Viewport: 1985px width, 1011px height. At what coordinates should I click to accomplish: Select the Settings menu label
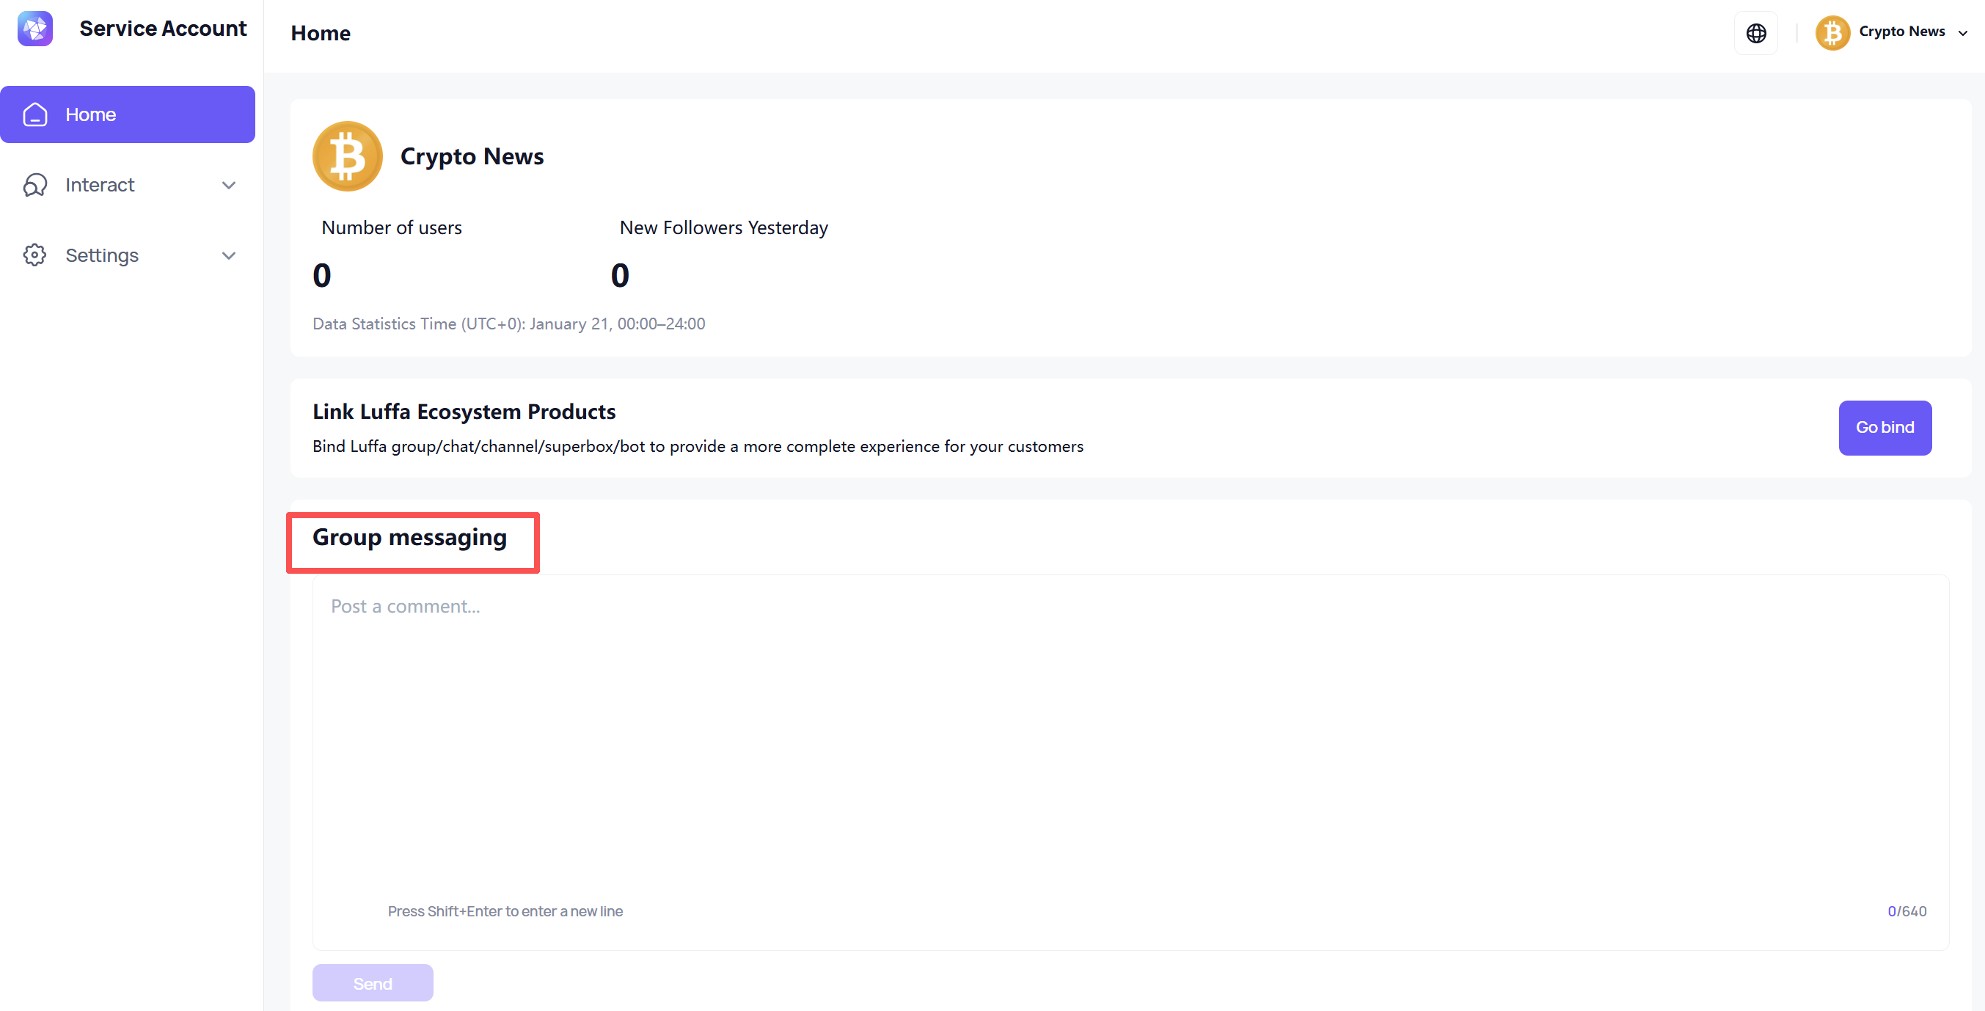pos(102,255)
